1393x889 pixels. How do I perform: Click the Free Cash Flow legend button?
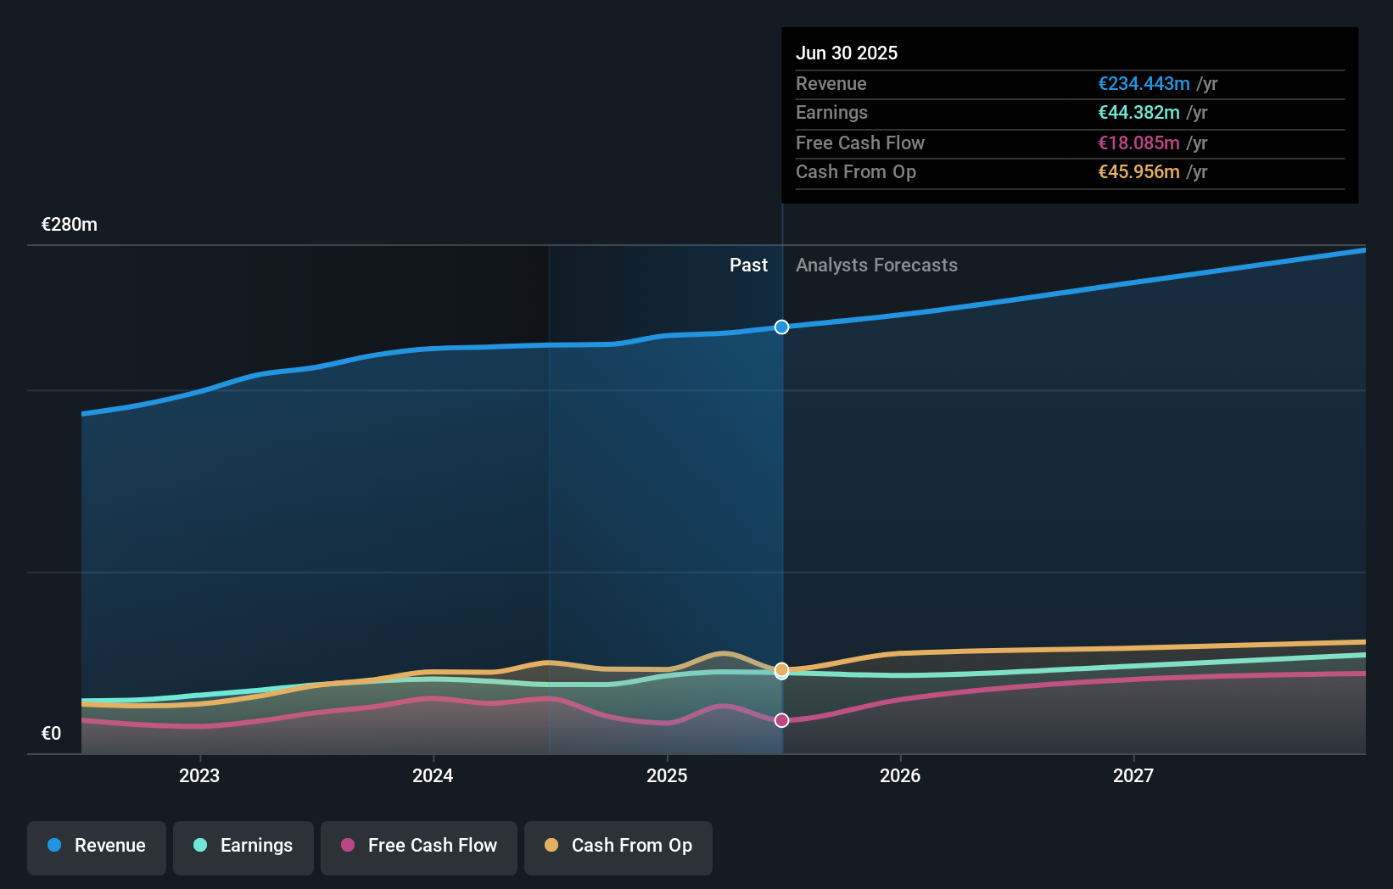point(419,846)
